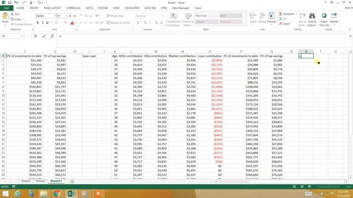Choose the Bad cell style
353x198 pixels.
[x=231, y=15]
